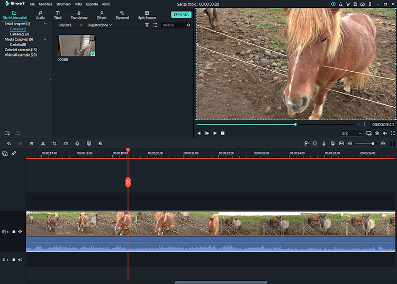Click the render preview icon

coord(306,144)
